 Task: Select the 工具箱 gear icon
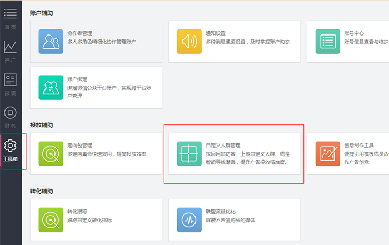(x=10, y=146)
